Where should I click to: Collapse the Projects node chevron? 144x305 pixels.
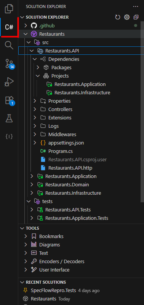(38, 76)
